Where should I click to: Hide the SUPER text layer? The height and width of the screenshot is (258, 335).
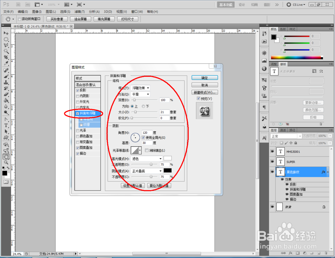click(x=272, y=162)
